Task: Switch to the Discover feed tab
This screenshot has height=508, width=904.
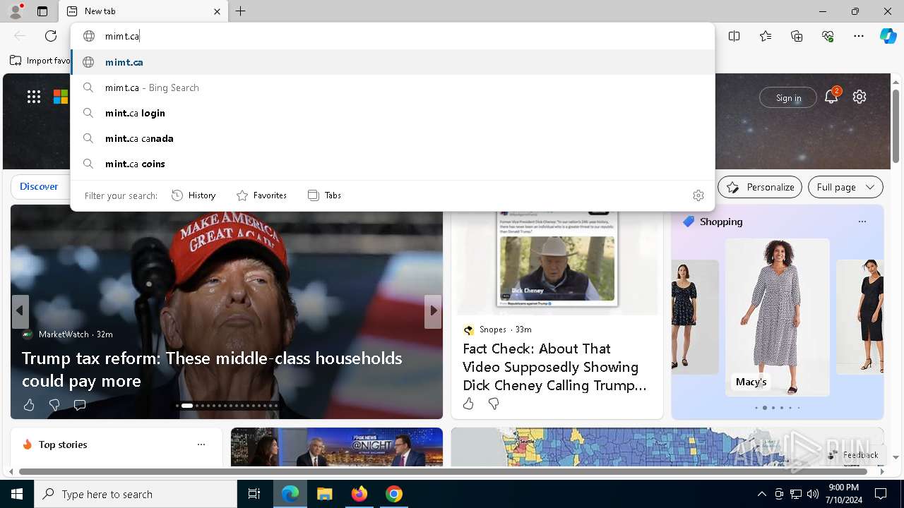Action: click(39, 186)
